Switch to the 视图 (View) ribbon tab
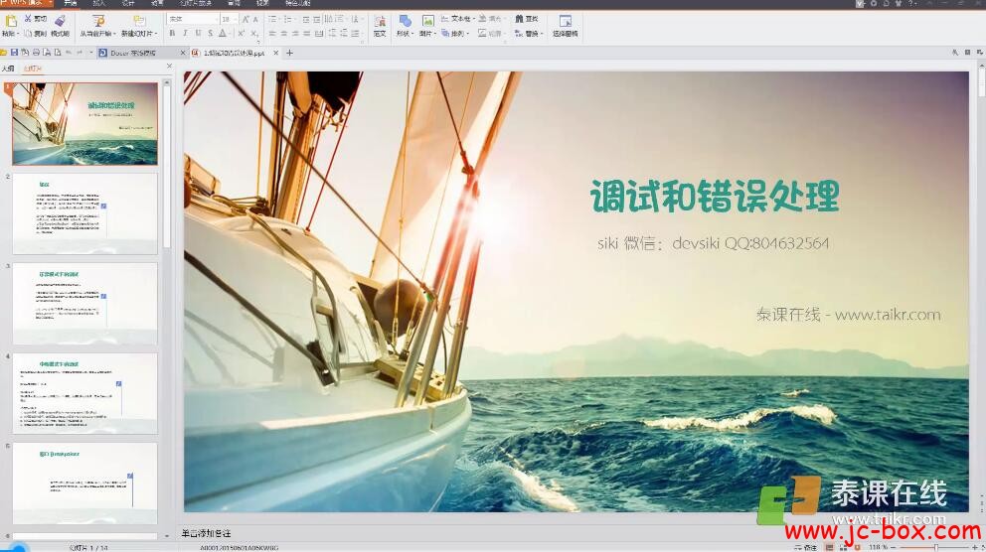The width and height of the screenshot is (986, 552). (x=262, y=3)
